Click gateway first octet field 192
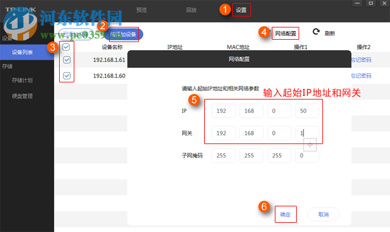 (224, 133)
